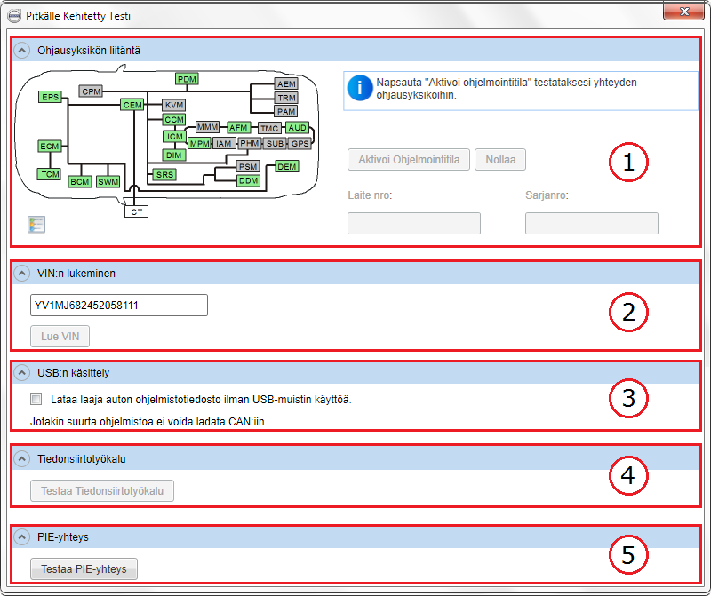Click the Aktivoi Ohjelmointitila button

409,160
